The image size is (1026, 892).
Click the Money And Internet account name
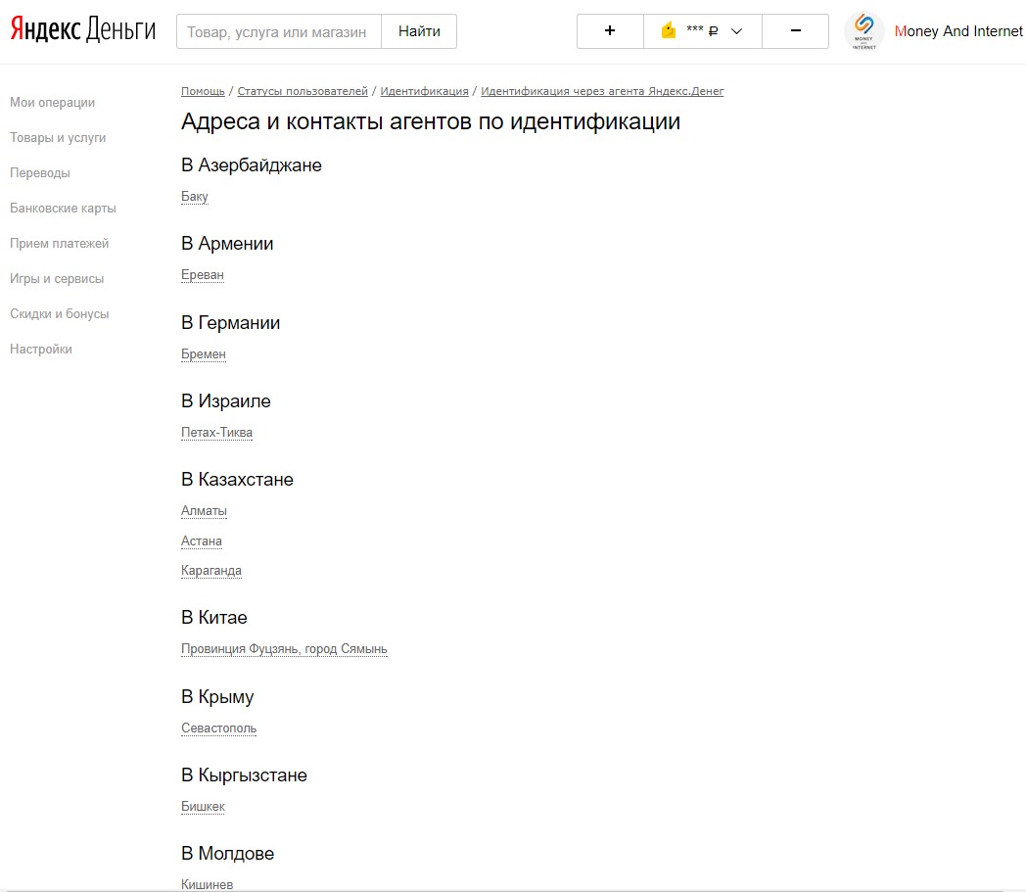click(958, 31)
